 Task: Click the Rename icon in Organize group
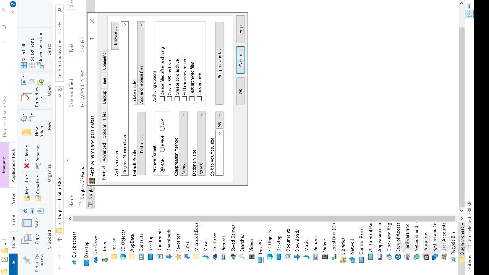pyautogui.click(x=37, y=166)
